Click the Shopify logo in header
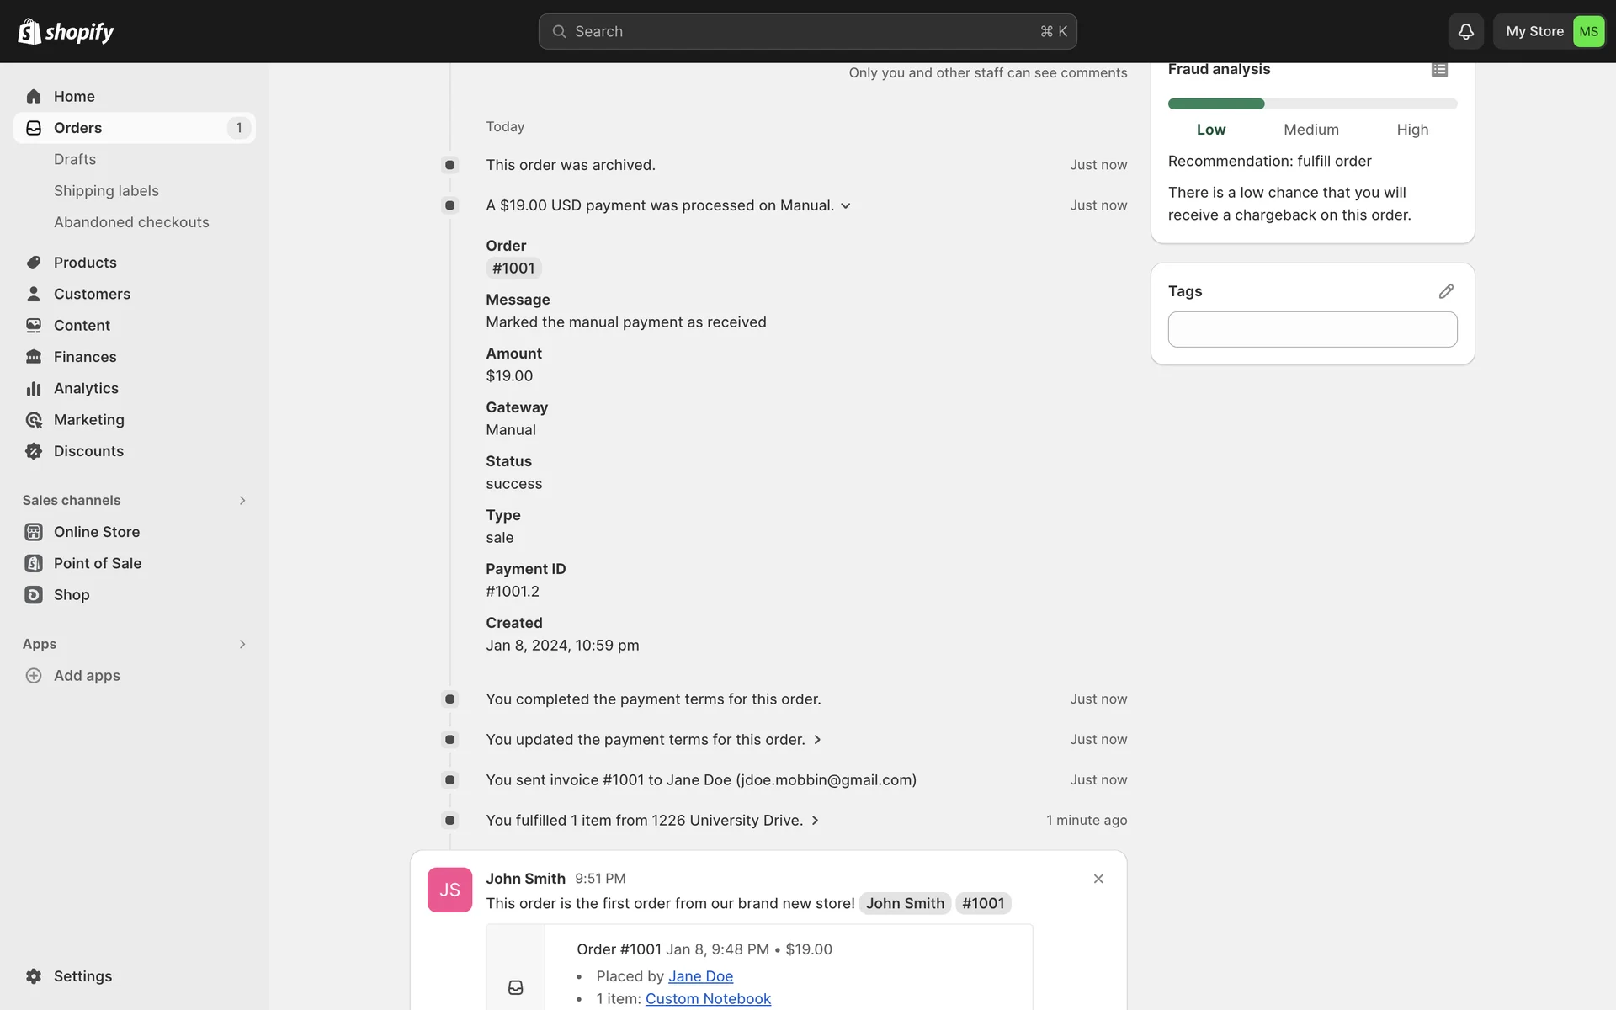The image size is (1616, 1010). 66,31
